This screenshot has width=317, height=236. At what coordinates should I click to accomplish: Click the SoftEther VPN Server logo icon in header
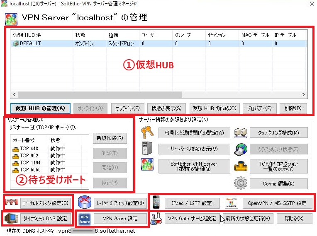[11, 19]
